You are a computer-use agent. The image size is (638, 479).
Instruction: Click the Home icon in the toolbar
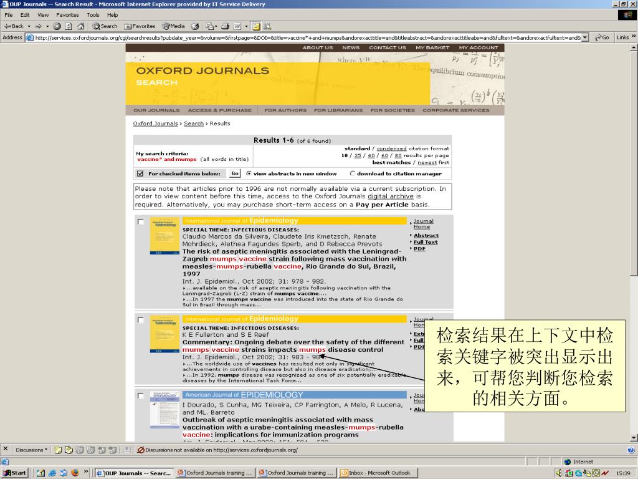click(80, 26)
